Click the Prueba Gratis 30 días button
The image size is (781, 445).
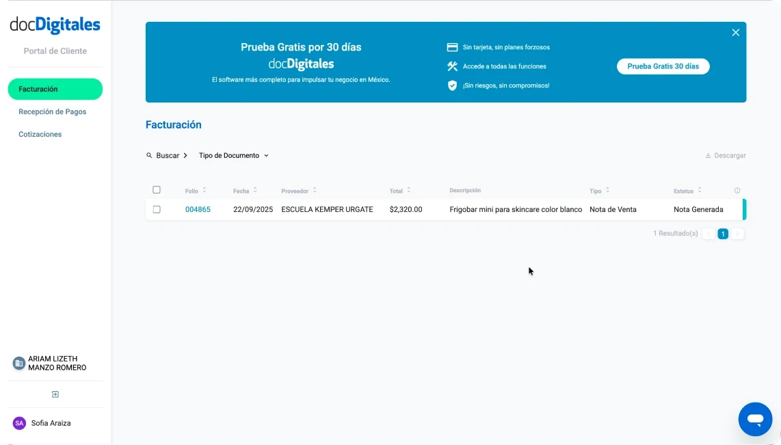click(663, 66)
